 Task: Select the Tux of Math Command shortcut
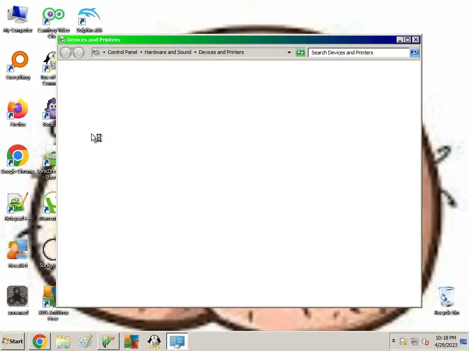click(49, 68)
